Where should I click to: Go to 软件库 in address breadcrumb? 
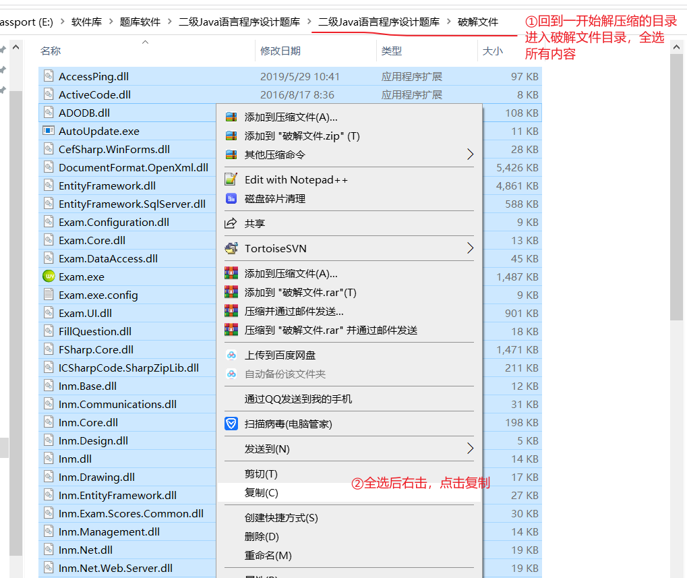86,22
